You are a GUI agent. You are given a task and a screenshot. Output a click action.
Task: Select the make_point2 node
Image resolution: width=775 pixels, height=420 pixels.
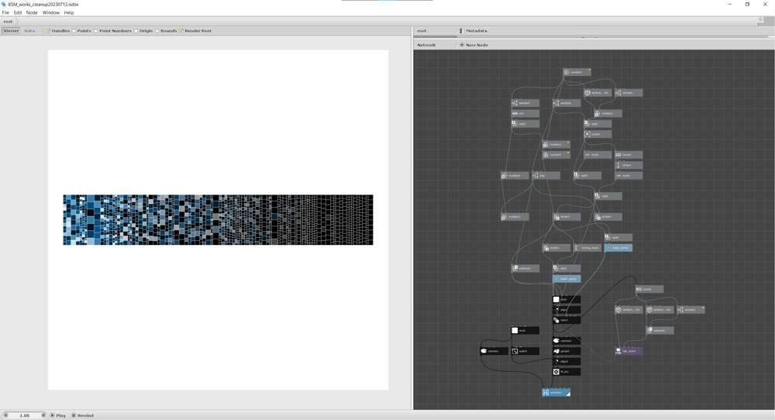[618, 248]
